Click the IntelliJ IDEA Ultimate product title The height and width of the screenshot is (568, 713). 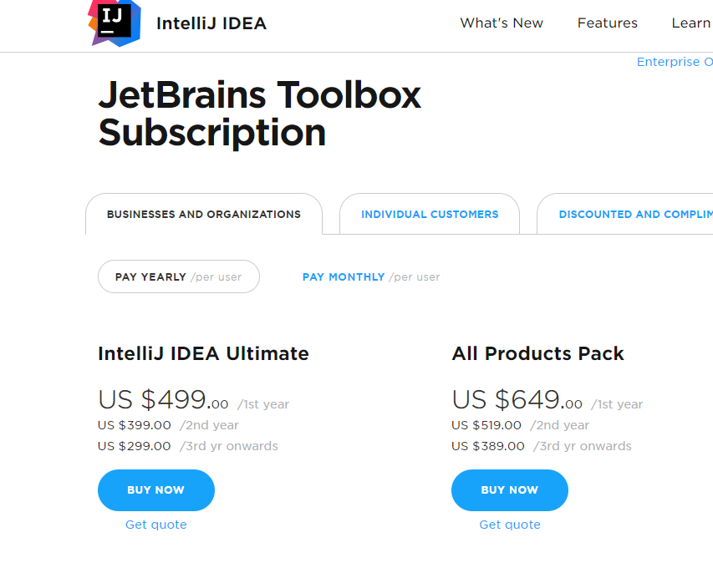point(203,353)
